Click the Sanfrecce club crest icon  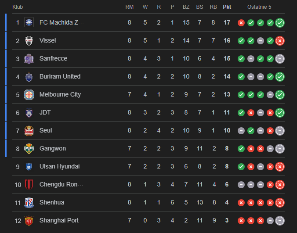[29, 58]
